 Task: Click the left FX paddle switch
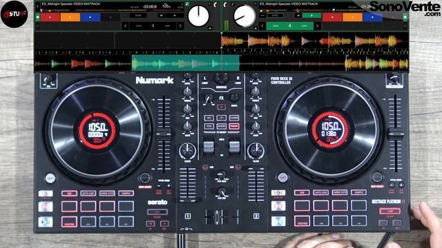[209, 147]
